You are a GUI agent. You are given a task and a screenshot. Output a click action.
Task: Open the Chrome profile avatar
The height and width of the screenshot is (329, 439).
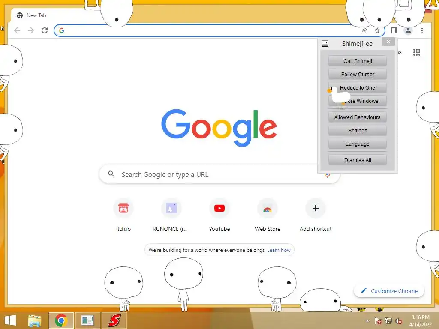pyautogui.click(x=408, y=30)
